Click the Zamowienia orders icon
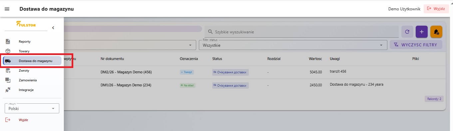 click(x=8, y=80)
